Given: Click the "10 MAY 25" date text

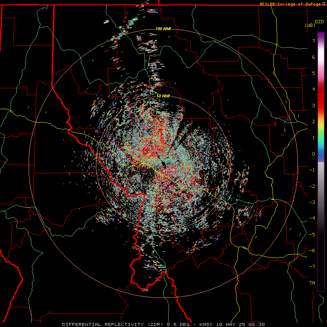Looking at the screenshot, I should (x=231, y=324).
